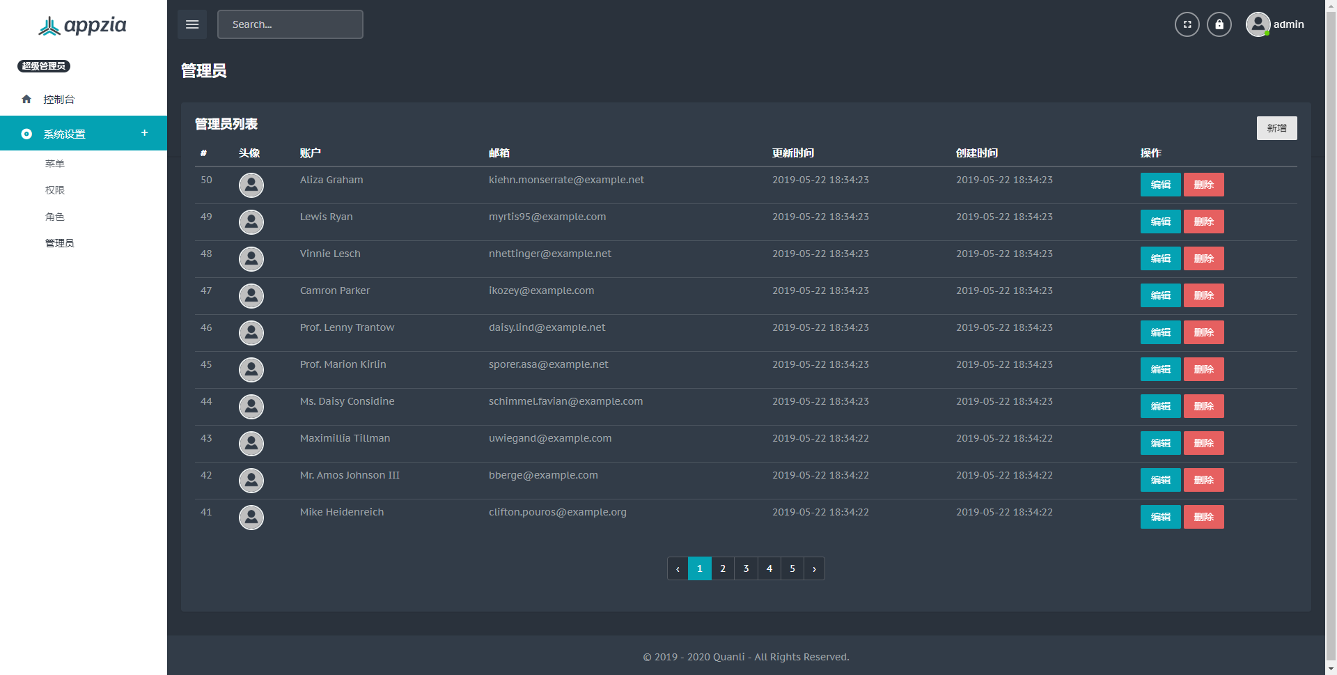This screenshot has width=1337, height=675.
Task: Click email kiehn.monserrate@example.net
Action: pos(566,180)
